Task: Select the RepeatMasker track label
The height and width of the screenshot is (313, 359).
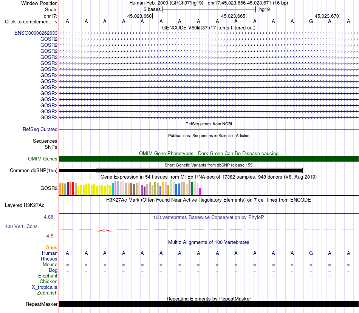Action: [x=42, y=304]
